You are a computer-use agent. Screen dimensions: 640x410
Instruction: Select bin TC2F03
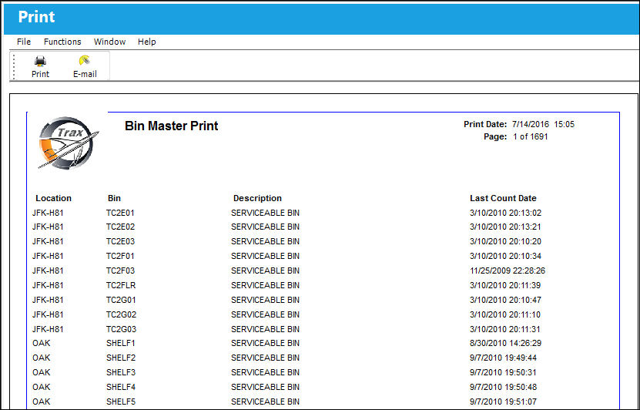point(120,271)
